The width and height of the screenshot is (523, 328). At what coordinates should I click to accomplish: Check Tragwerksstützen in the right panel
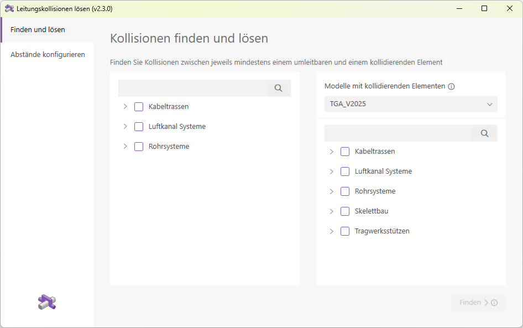(x=345, y=231)
